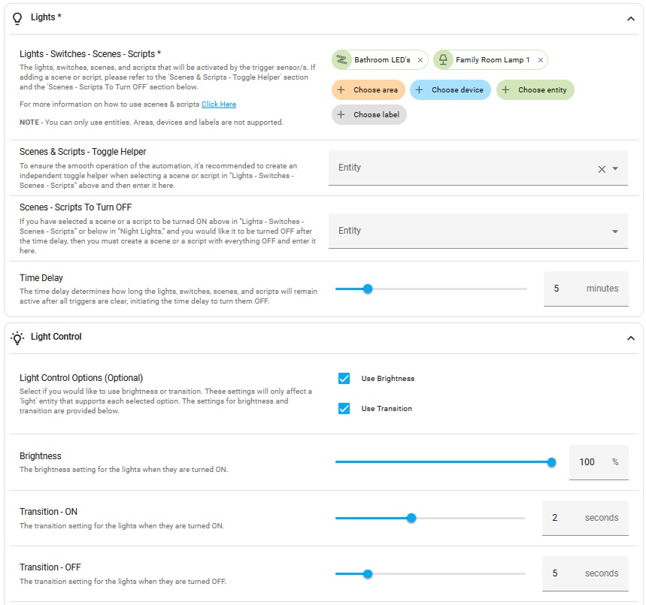Clear the Toggle Helper entity field

[x=602, y=169]
